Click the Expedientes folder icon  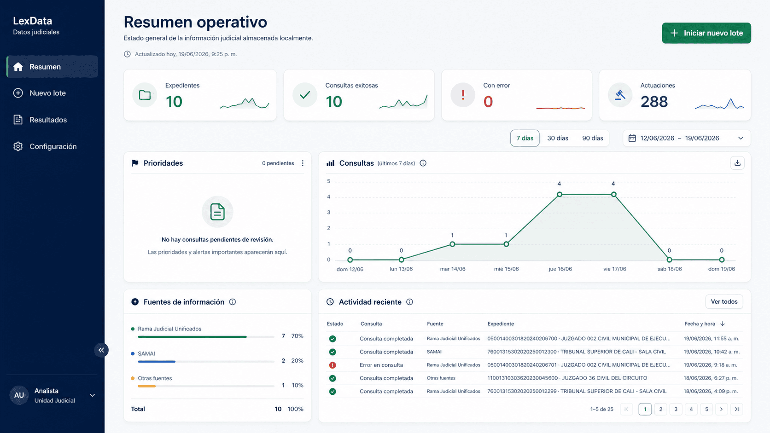[x=145, y=95]
